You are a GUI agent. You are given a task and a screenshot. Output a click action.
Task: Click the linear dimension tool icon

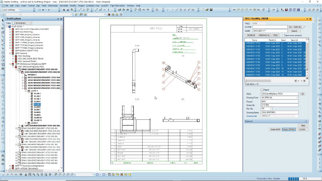234,10
